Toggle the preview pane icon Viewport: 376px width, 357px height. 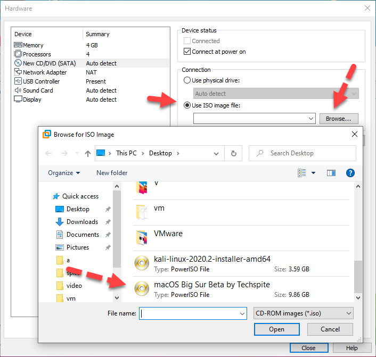pyautogui.click(x=331, y=173)
